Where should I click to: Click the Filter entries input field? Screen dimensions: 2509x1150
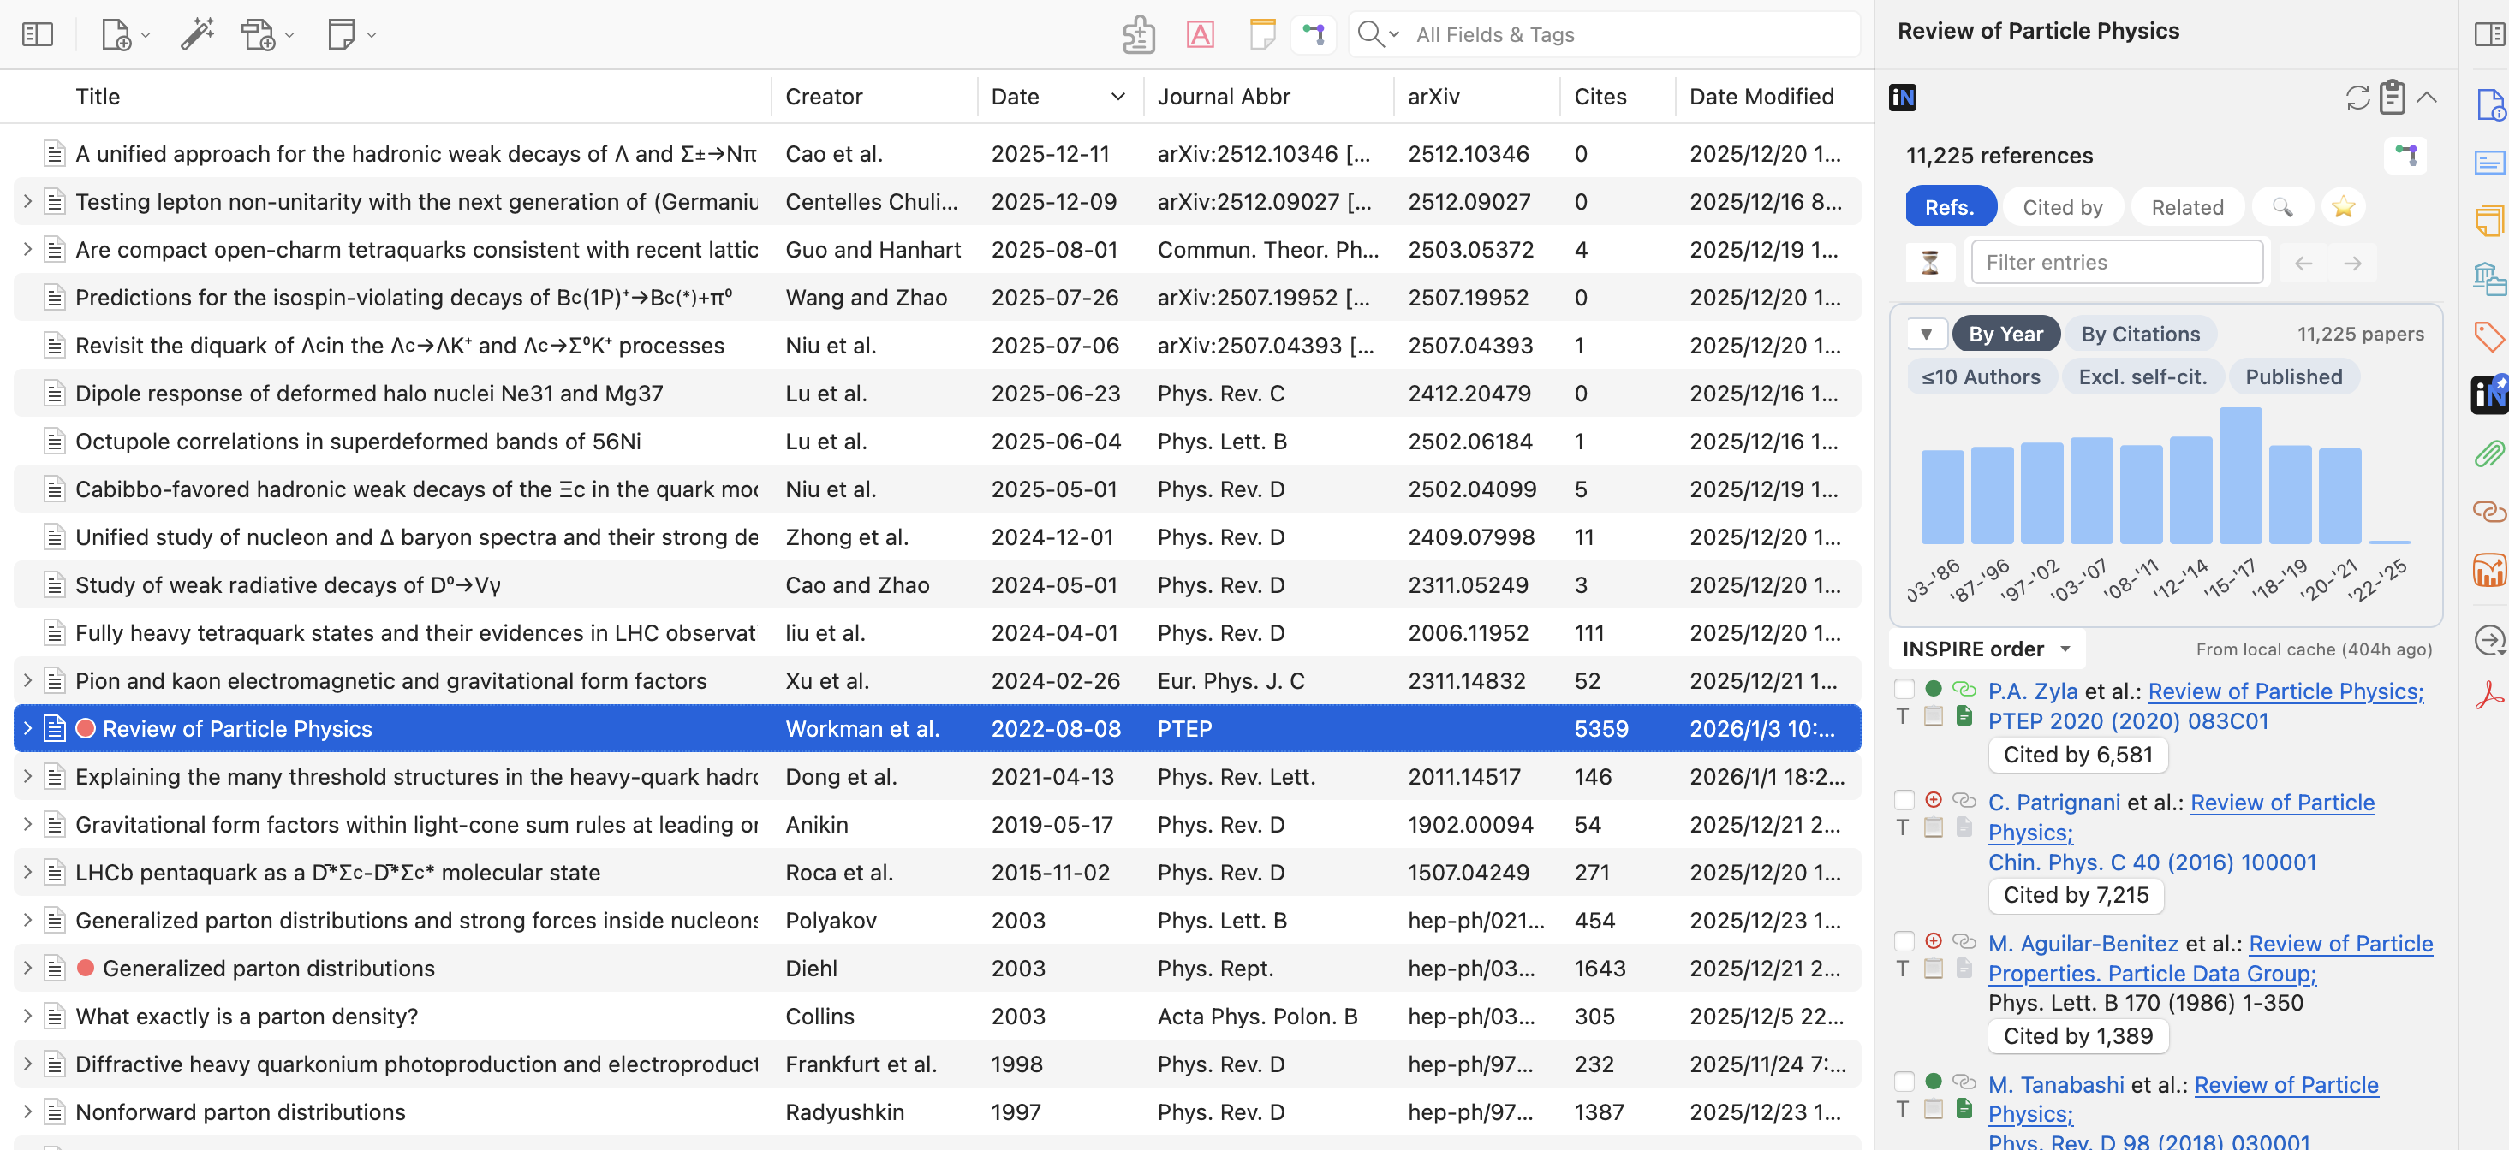[x=2117, y=263]
